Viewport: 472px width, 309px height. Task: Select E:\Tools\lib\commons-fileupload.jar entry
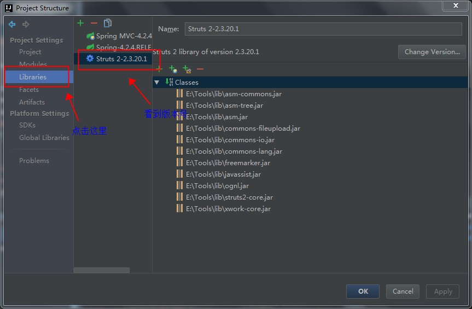tap(243, 128)
